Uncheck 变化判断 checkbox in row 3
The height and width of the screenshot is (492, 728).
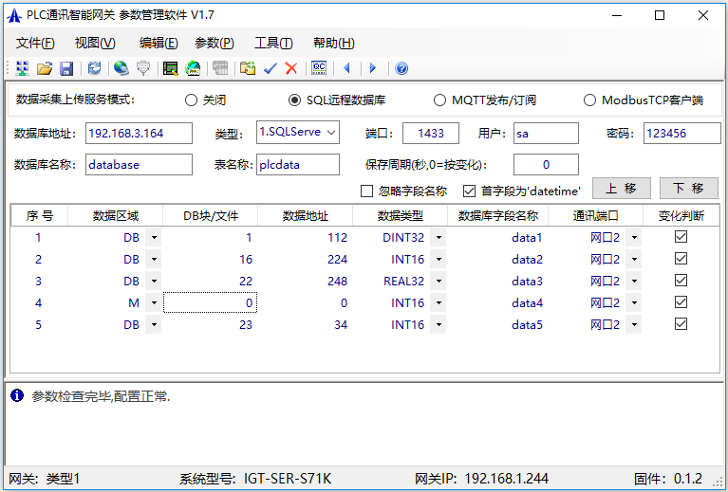(681, 281)
